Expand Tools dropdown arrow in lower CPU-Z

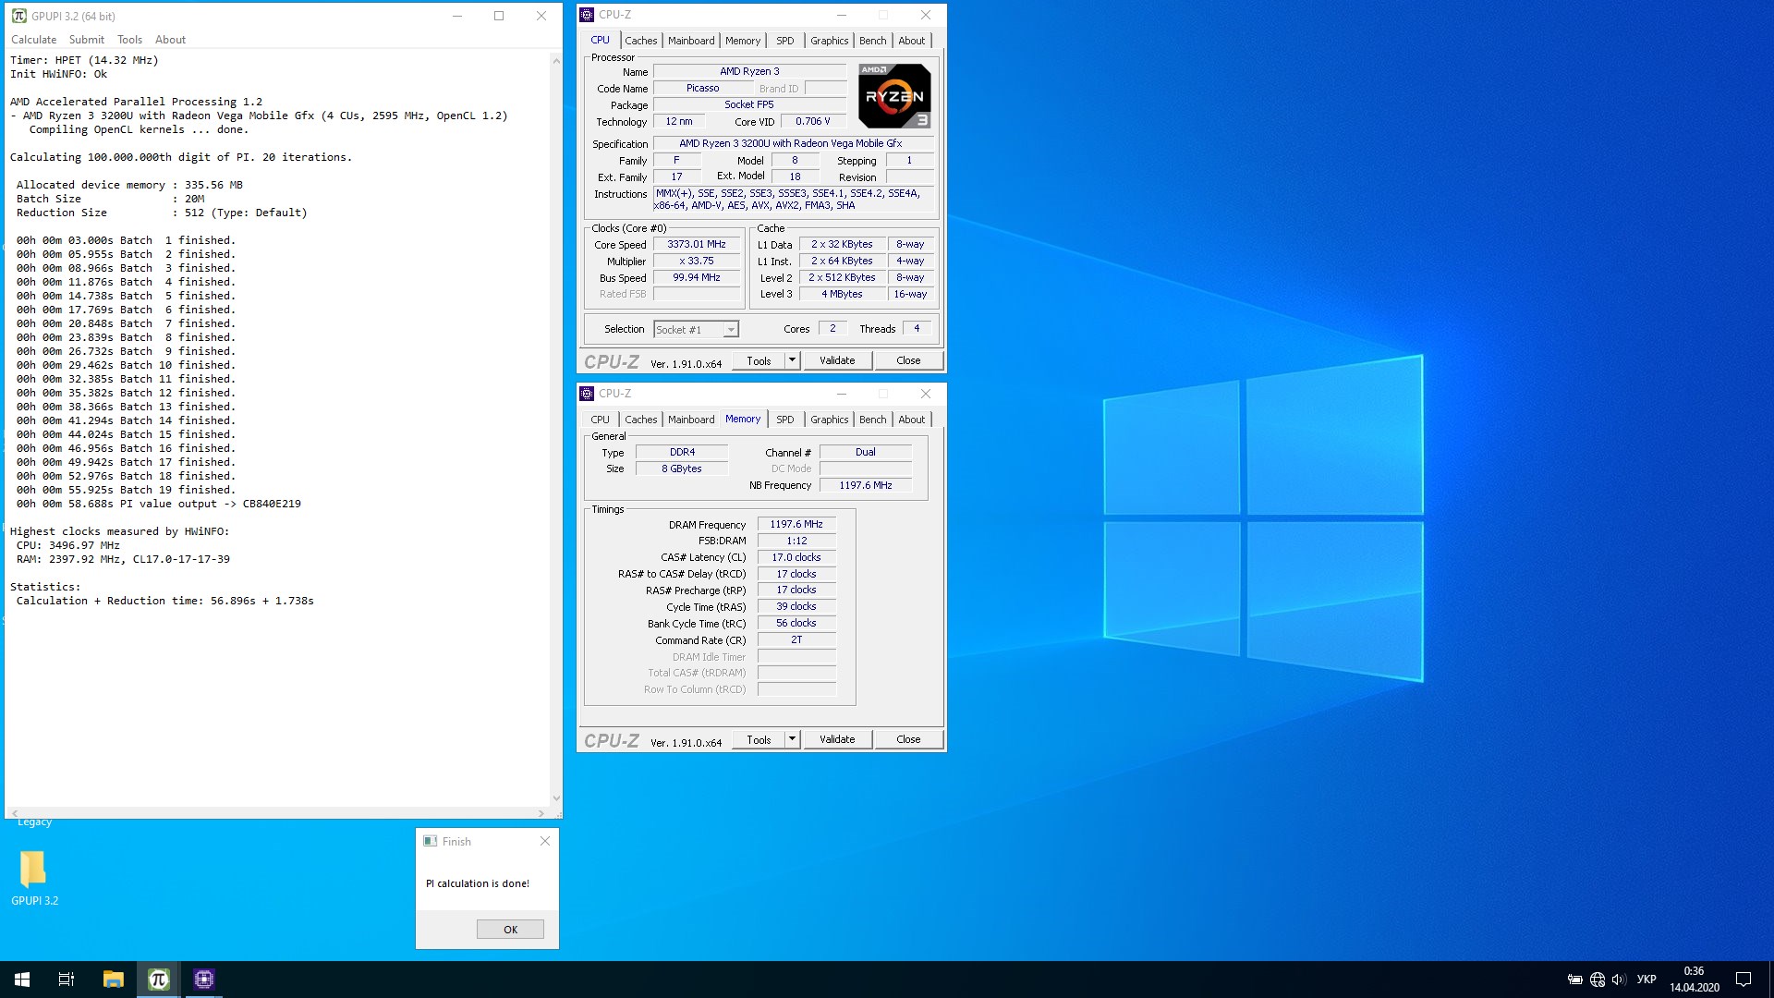792,740
